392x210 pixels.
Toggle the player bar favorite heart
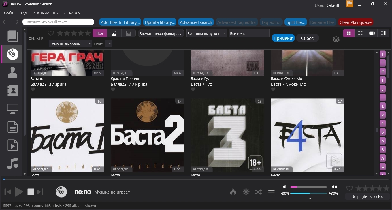349,188
